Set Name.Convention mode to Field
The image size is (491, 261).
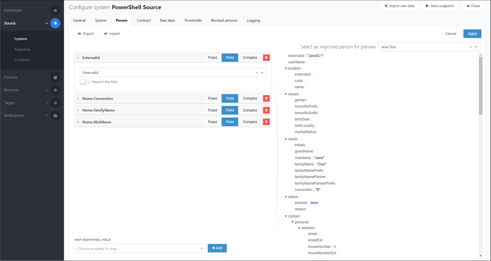tap(230, 98)
